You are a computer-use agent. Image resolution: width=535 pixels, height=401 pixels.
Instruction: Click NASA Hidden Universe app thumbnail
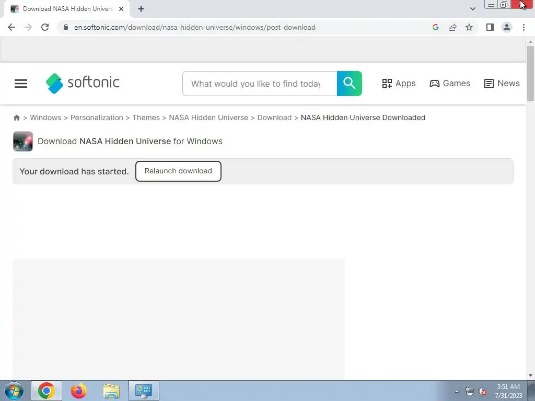click(x=23, y=141)
